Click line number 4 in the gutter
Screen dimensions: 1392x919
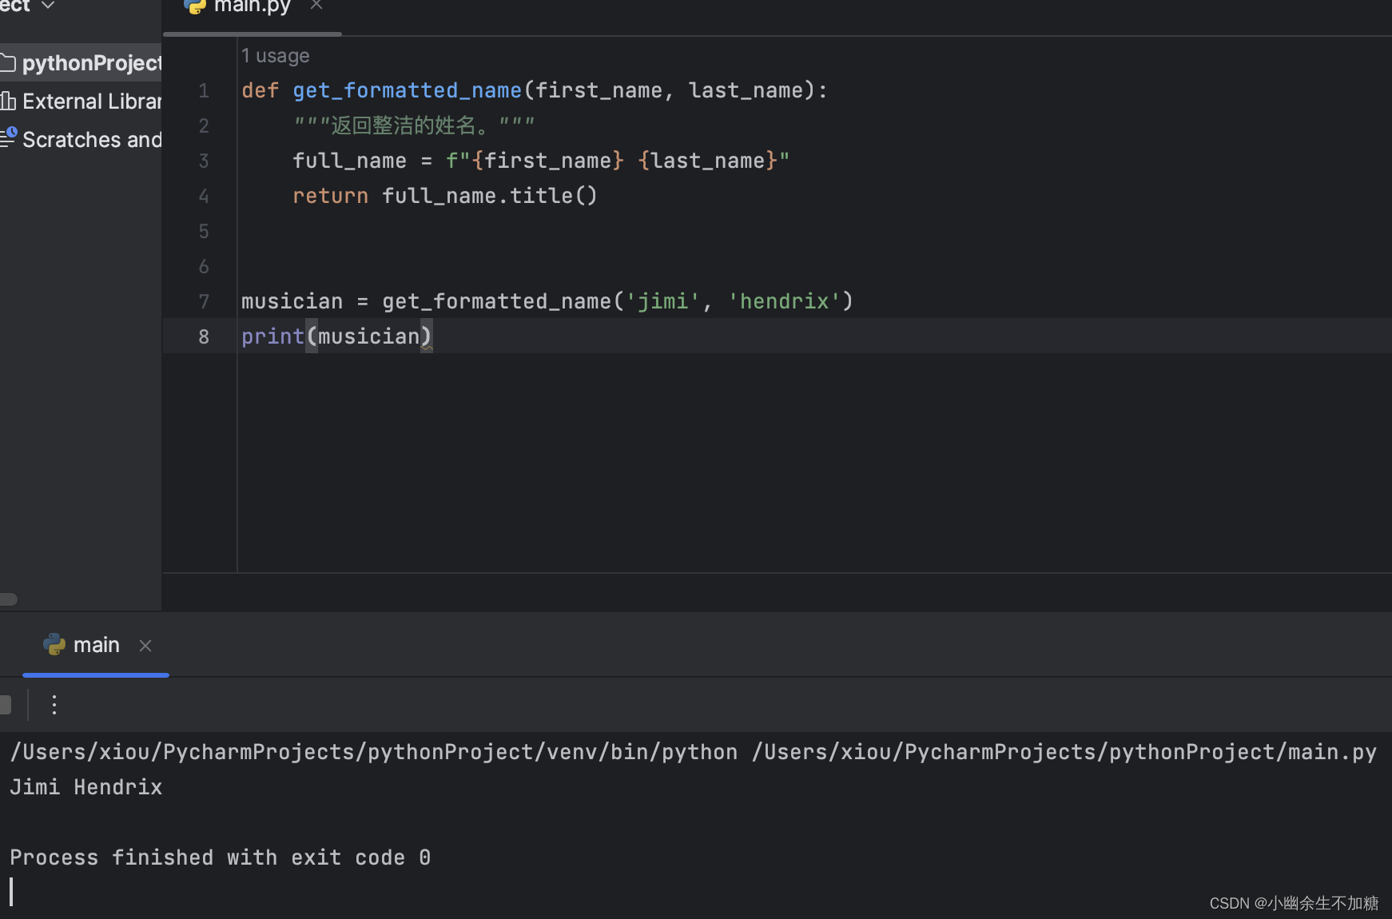pos(204,197)
